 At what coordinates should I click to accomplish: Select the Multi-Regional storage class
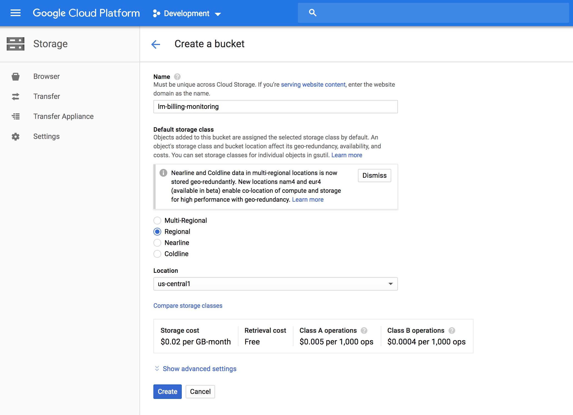pos(157,221)
